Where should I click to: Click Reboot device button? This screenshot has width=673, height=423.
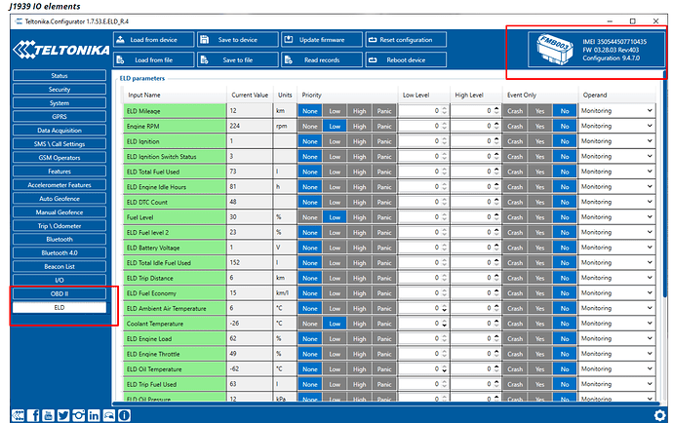tap(406, 59)
